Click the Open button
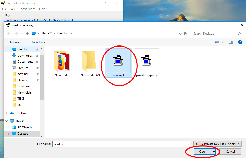 [x=203, y=152]
